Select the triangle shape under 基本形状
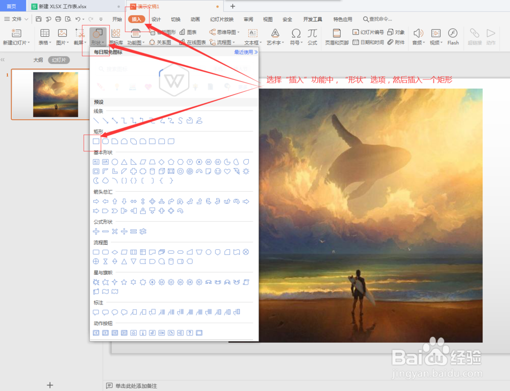Image resolution: width=510 pixels, height=391 pixels. pyautogui.click(x=124, y=162)
